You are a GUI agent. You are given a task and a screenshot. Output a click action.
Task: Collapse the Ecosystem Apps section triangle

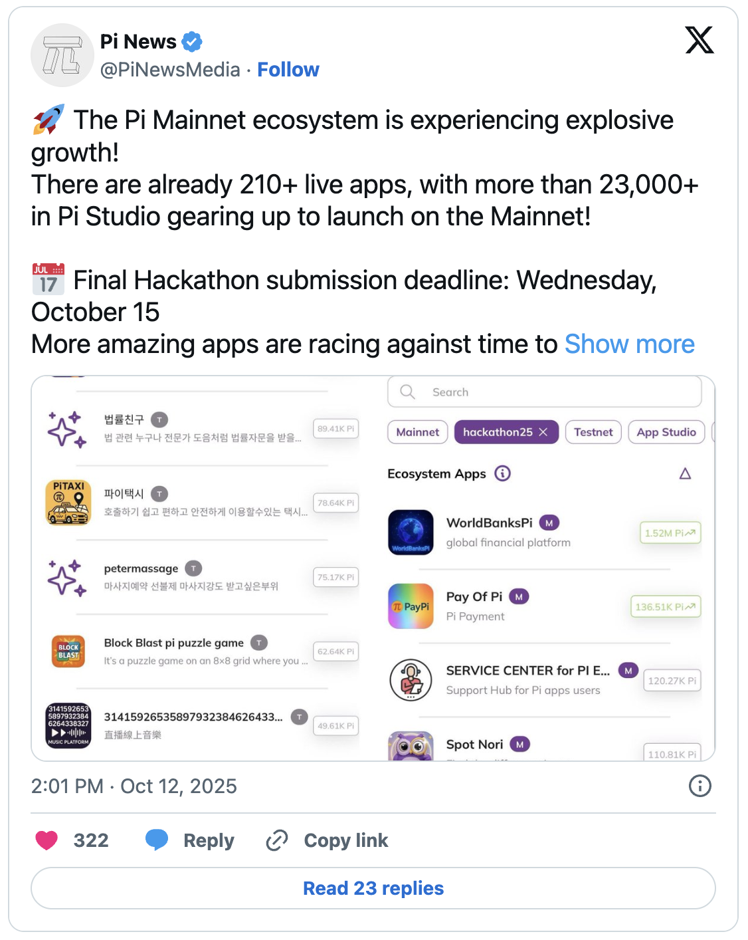tap(685, 473)
